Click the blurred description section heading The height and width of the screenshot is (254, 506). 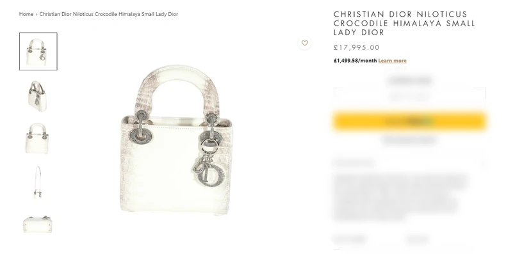tap(354, 163)
